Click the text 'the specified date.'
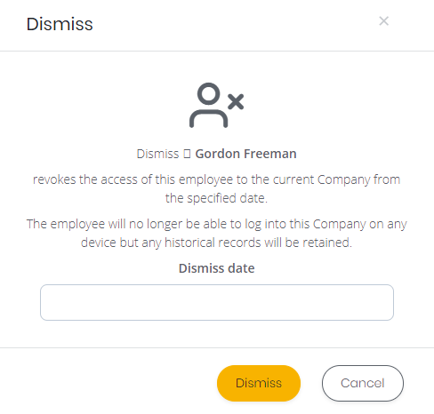434x414 pixels. (216, 198)
